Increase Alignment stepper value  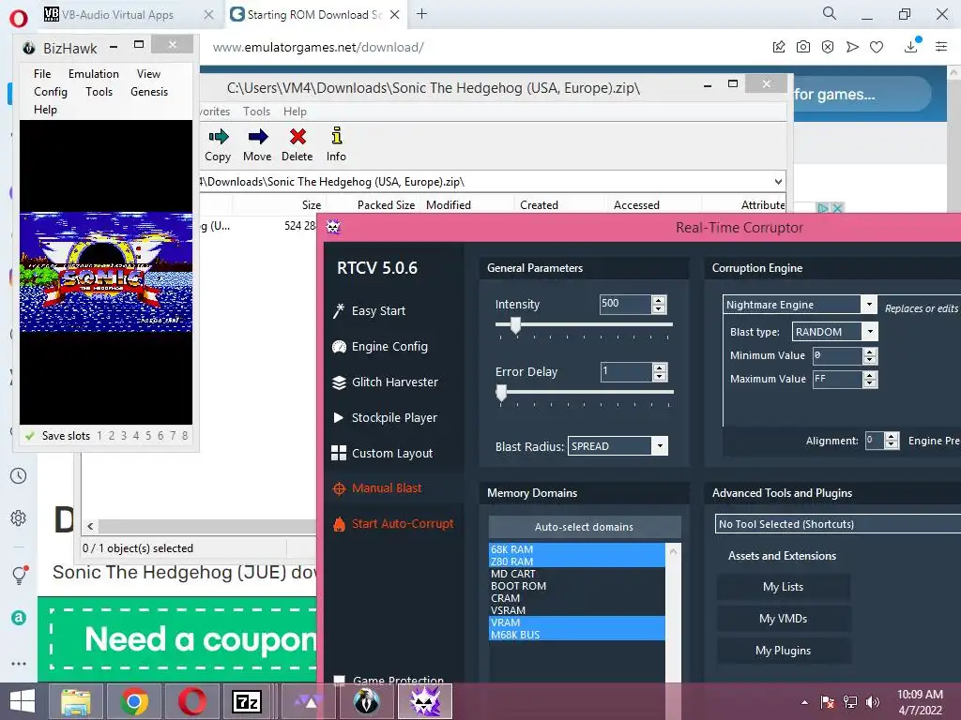[892, 437]
